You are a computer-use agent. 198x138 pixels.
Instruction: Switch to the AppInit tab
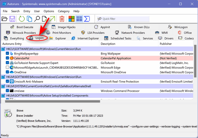pos(102,27)
